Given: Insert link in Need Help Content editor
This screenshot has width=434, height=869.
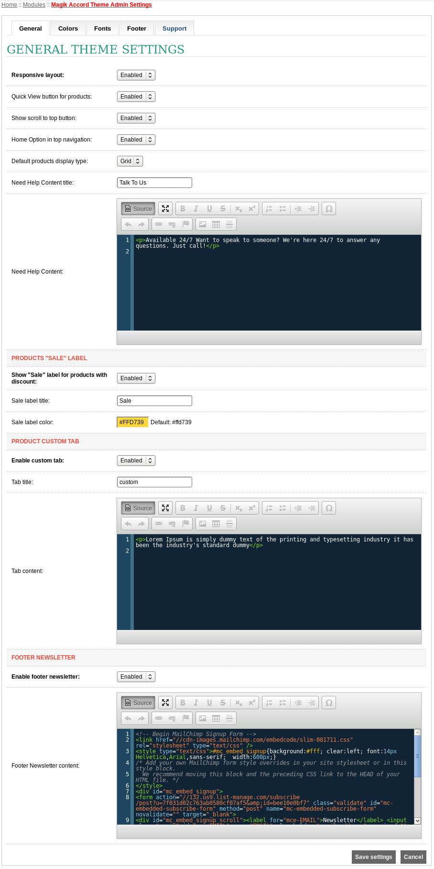Looking at the screenshot, I should 159,224.
